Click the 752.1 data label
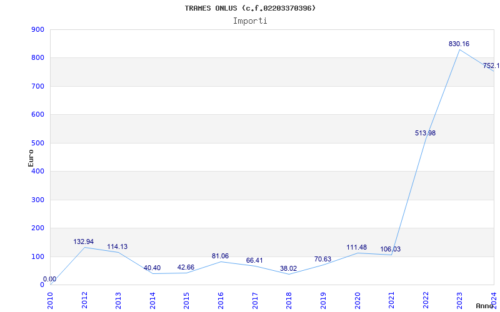Viewport: 500px width, 312px height. [x=491, y=66]
